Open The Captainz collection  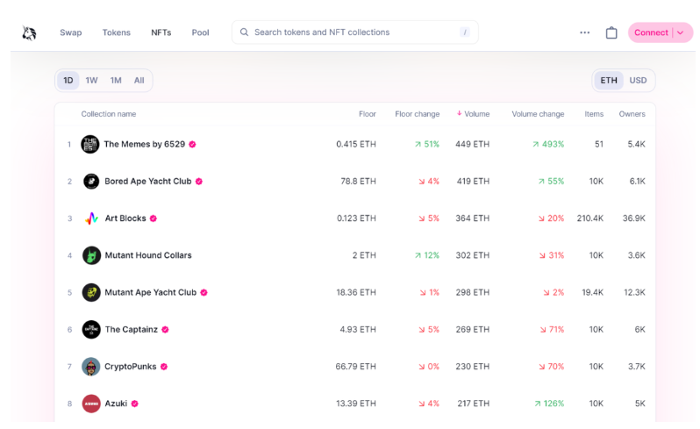(132, 330)
